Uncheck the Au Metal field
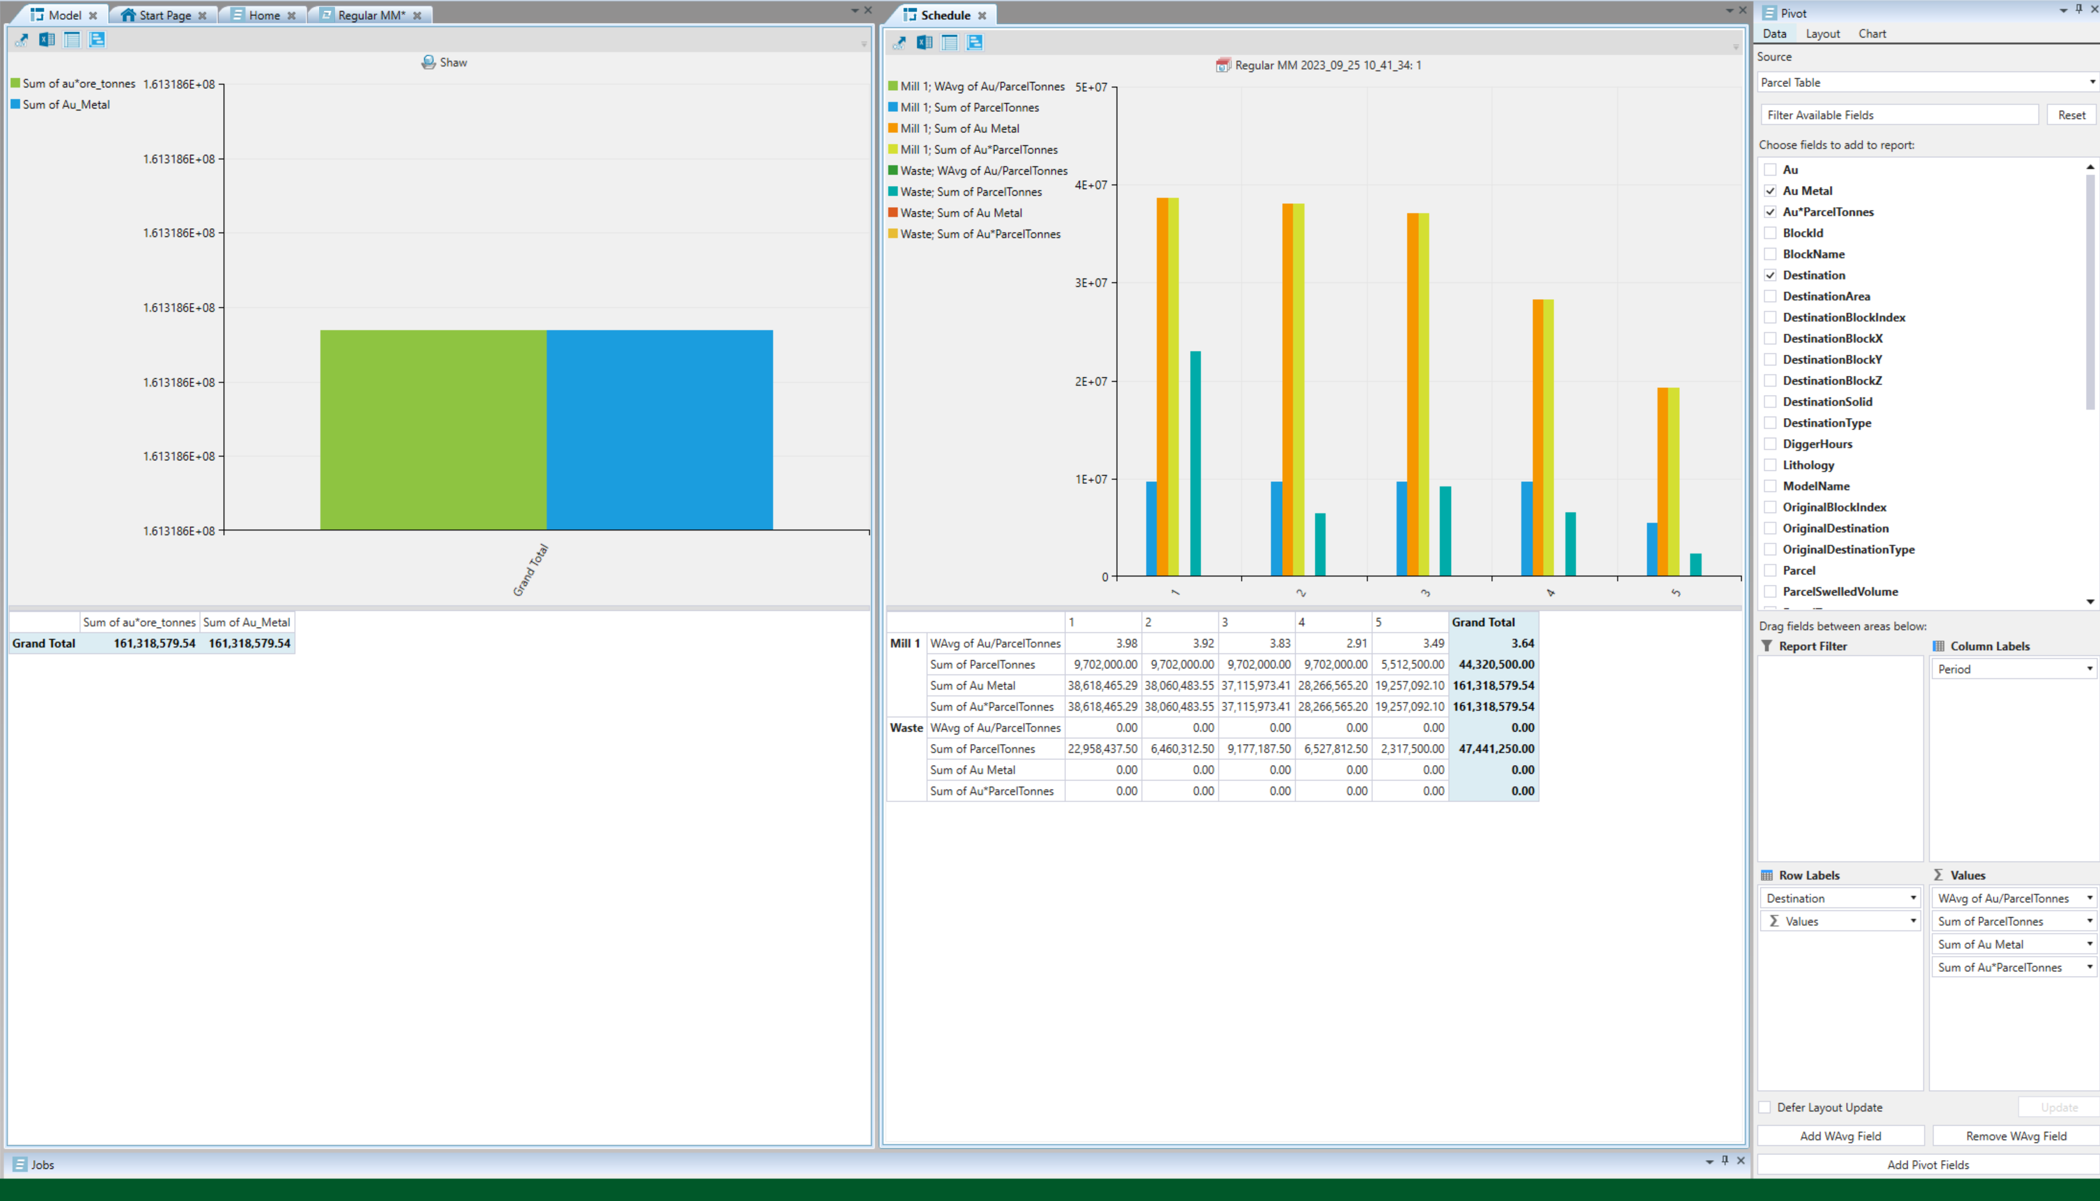2100x1201 pixels. (x=1770, y=190)
